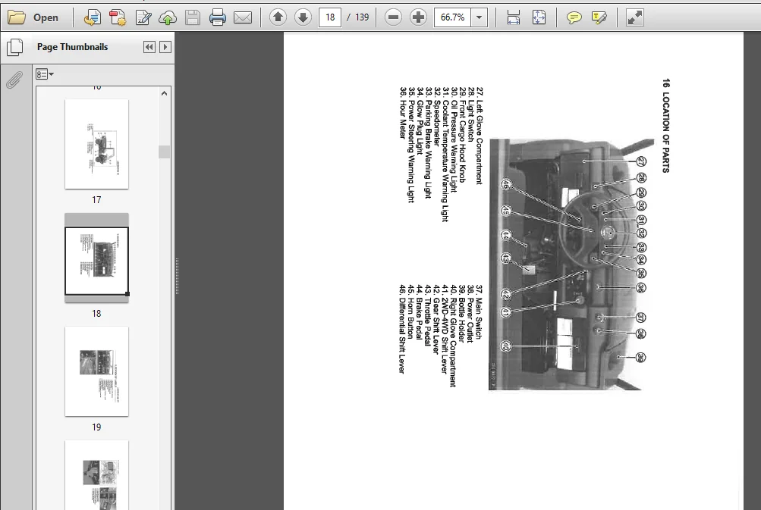Click the Open file button
Viewport: 761px width, 510px height.
click(x=33, y=17)
